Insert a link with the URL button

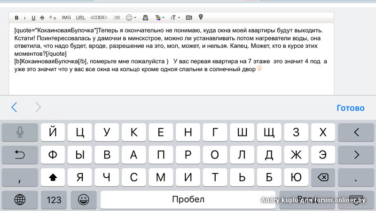pyautogui.click(x=80, y=18)
